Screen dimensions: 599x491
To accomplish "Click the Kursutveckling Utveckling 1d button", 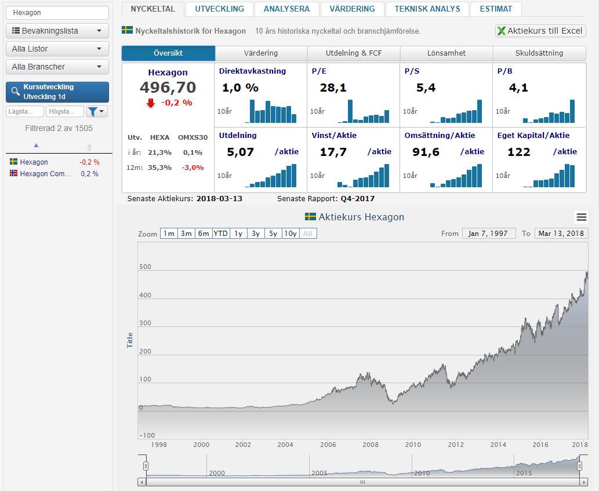I will pyautogui.click(x=57, y=92).
